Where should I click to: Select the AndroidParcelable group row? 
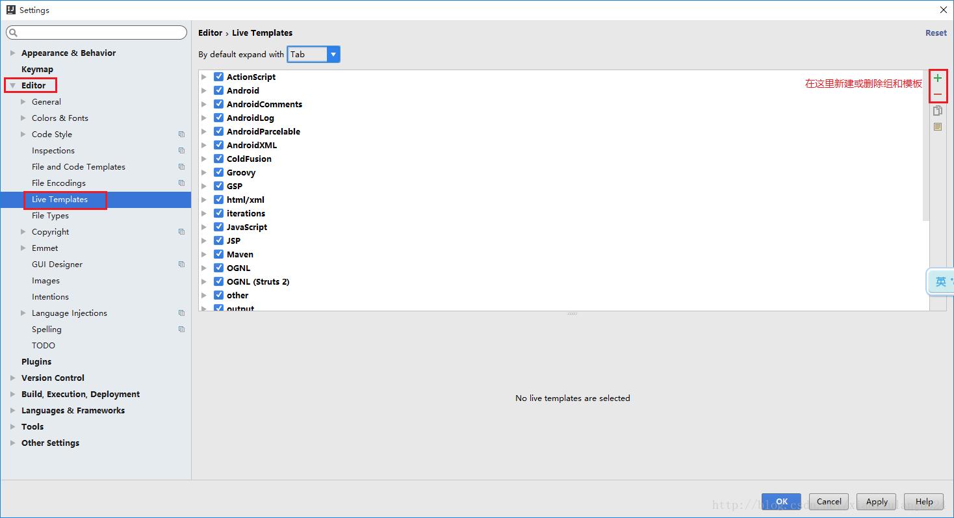click(263, 131)
